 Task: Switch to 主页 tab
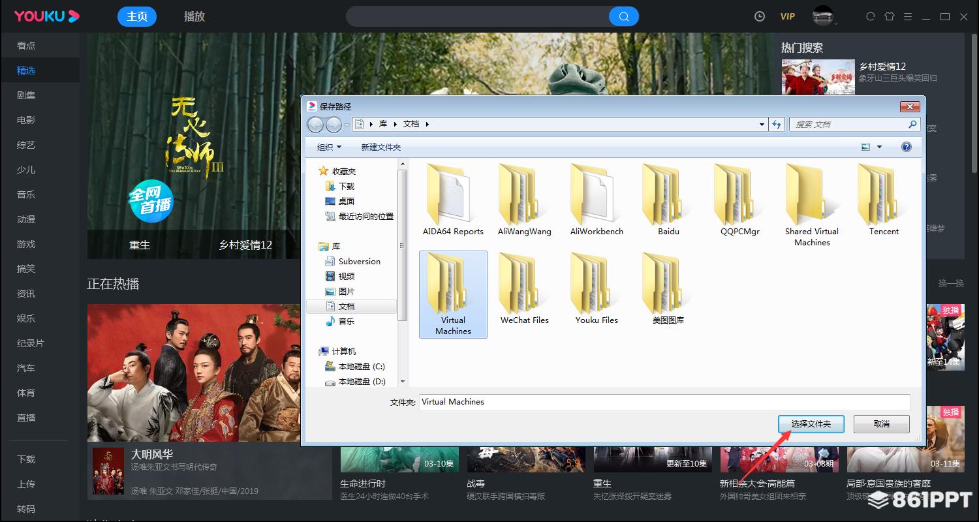pos(137,16)
